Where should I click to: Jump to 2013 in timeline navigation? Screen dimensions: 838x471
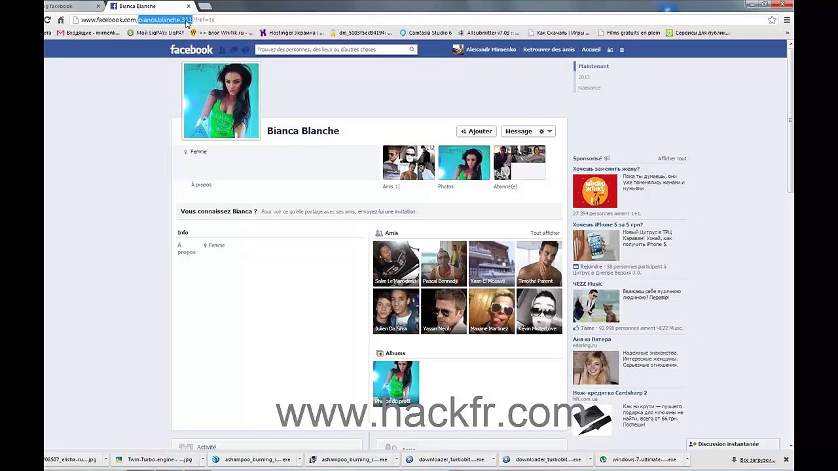pyautogui.click(x=584, y=77)
